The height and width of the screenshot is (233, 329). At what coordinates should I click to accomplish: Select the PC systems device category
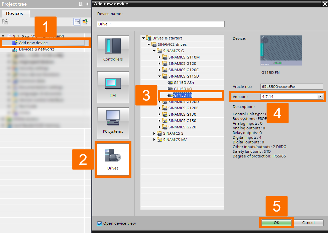(x=113, y=123)
